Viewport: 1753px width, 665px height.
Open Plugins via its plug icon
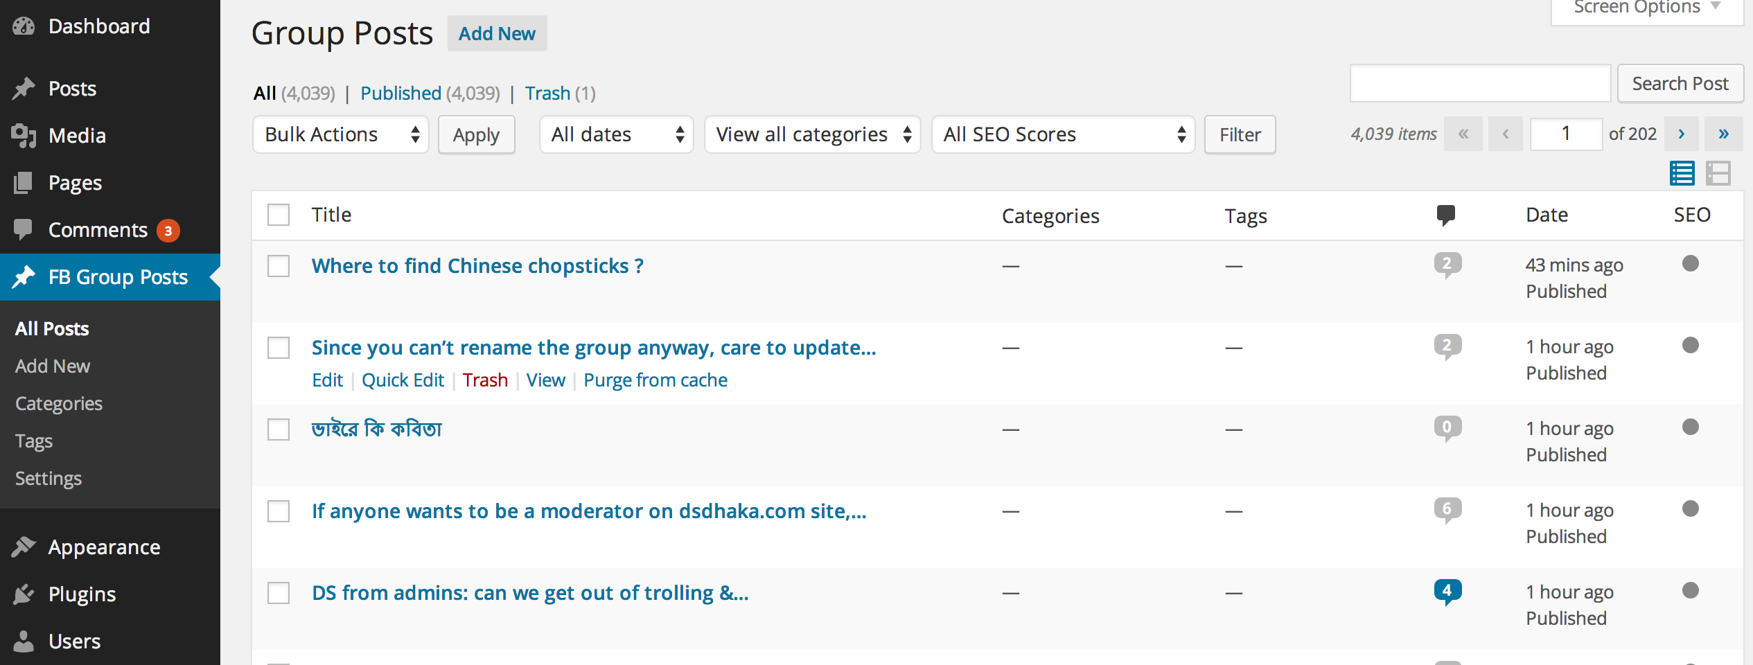tap(23, 594)
